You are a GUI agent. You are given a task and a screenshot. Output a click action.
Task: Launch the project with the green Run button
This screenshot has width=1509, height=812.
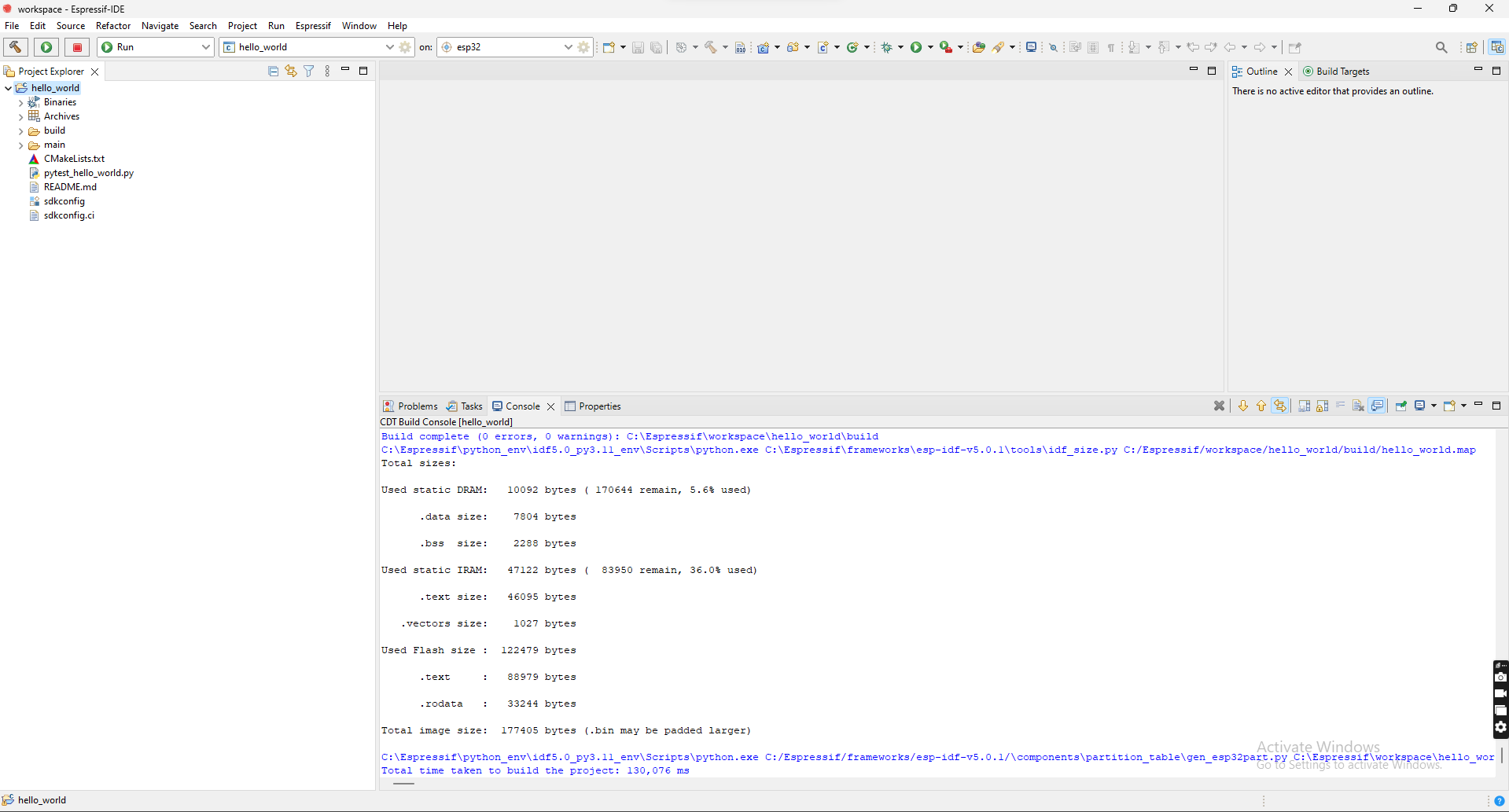tap(46, 47)
